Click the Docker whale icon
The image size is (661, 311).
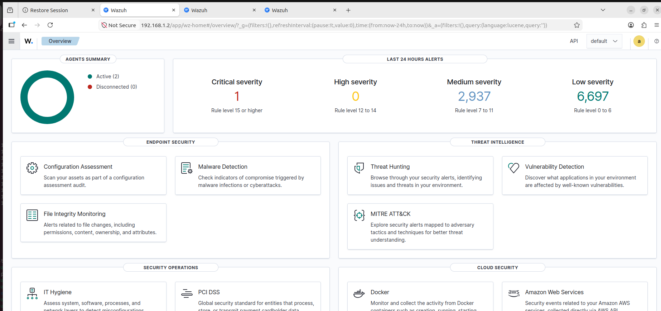(359, 293)
